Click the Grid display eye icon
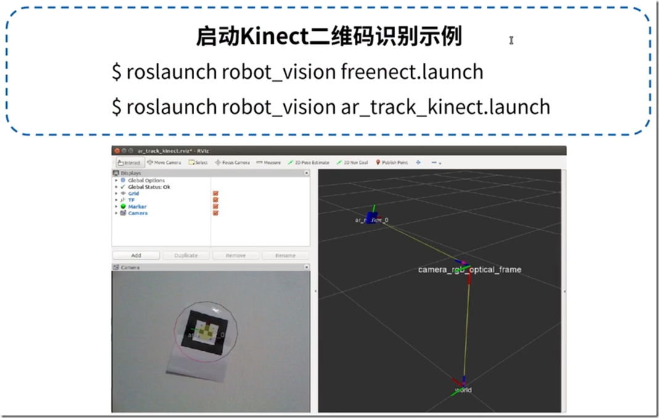Viewport: 659px width, 418px height. [123, 194]
